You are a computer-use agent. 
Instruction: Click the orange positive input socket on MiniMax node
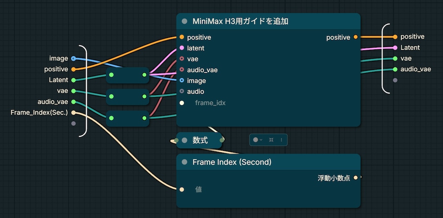point(182,37)
